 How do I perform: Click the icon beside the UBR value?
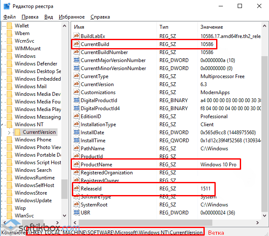(77, 212)
